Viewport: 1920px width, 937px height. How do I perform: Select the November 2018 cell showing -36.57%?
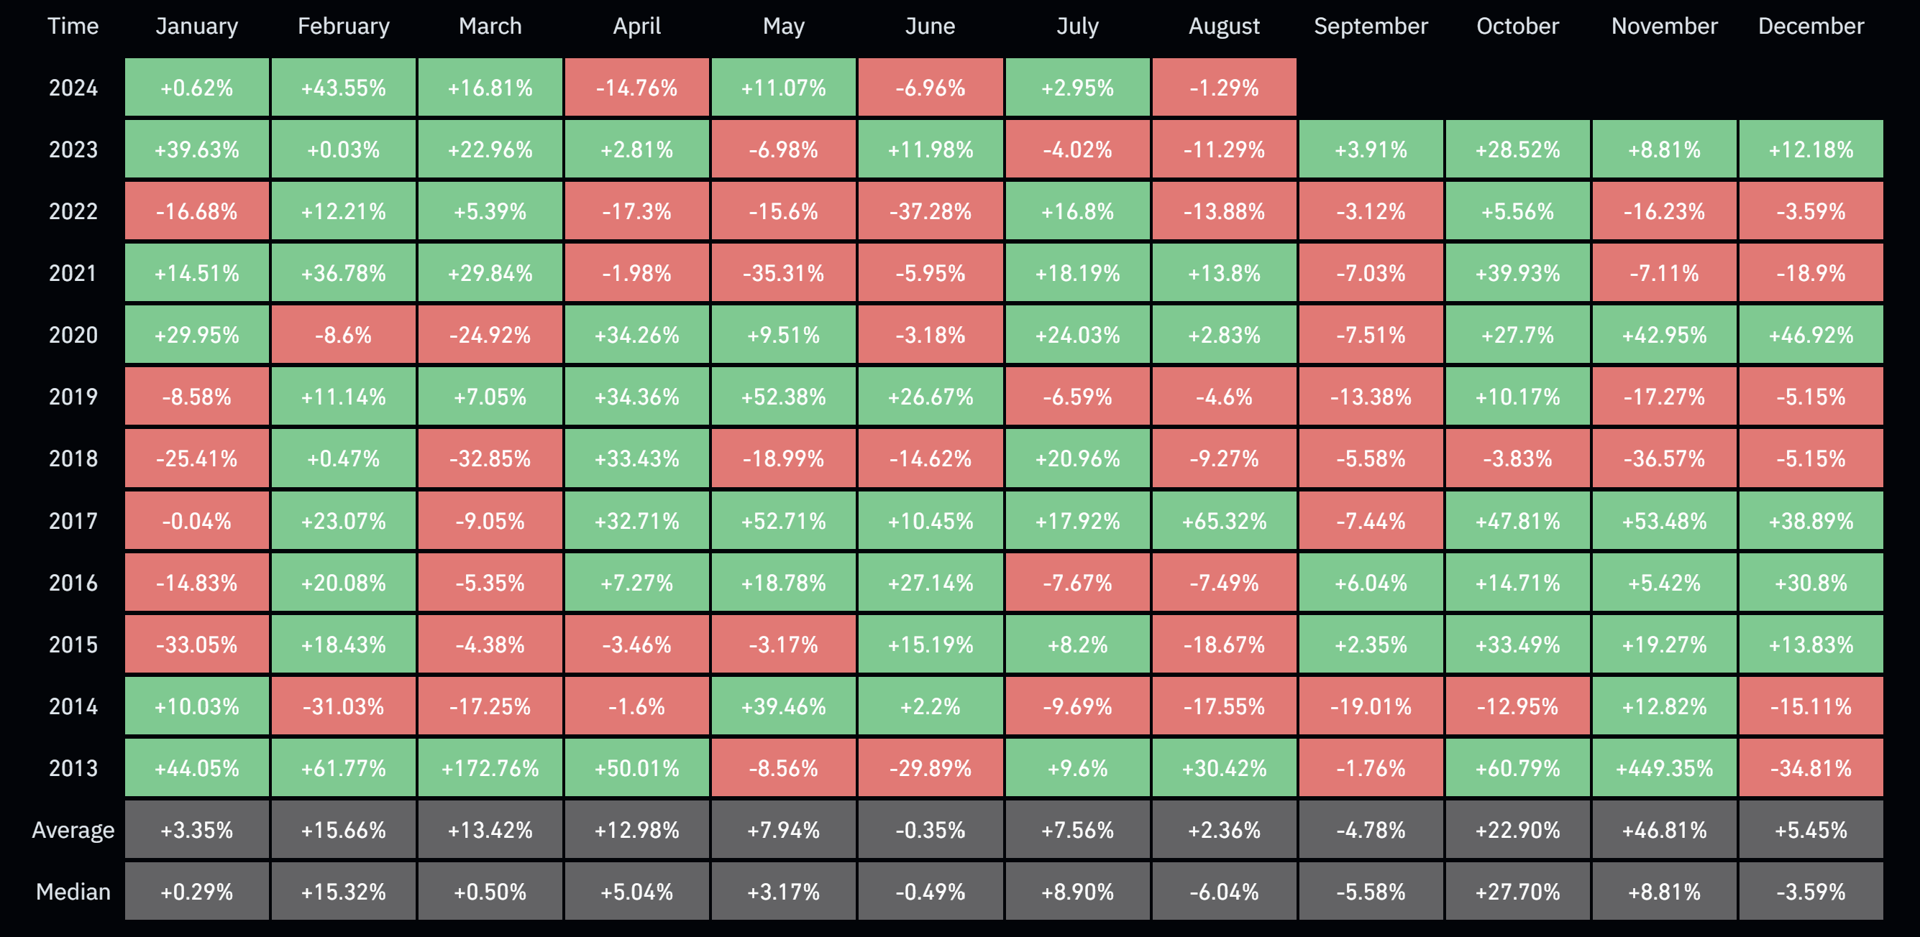tap(1664, 459)
